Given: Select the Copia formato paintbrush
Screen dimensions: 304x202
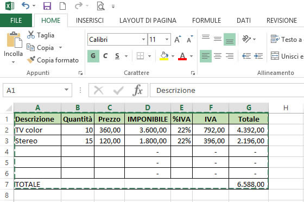Looking at the screenshot, I should (x=31, y=60).
